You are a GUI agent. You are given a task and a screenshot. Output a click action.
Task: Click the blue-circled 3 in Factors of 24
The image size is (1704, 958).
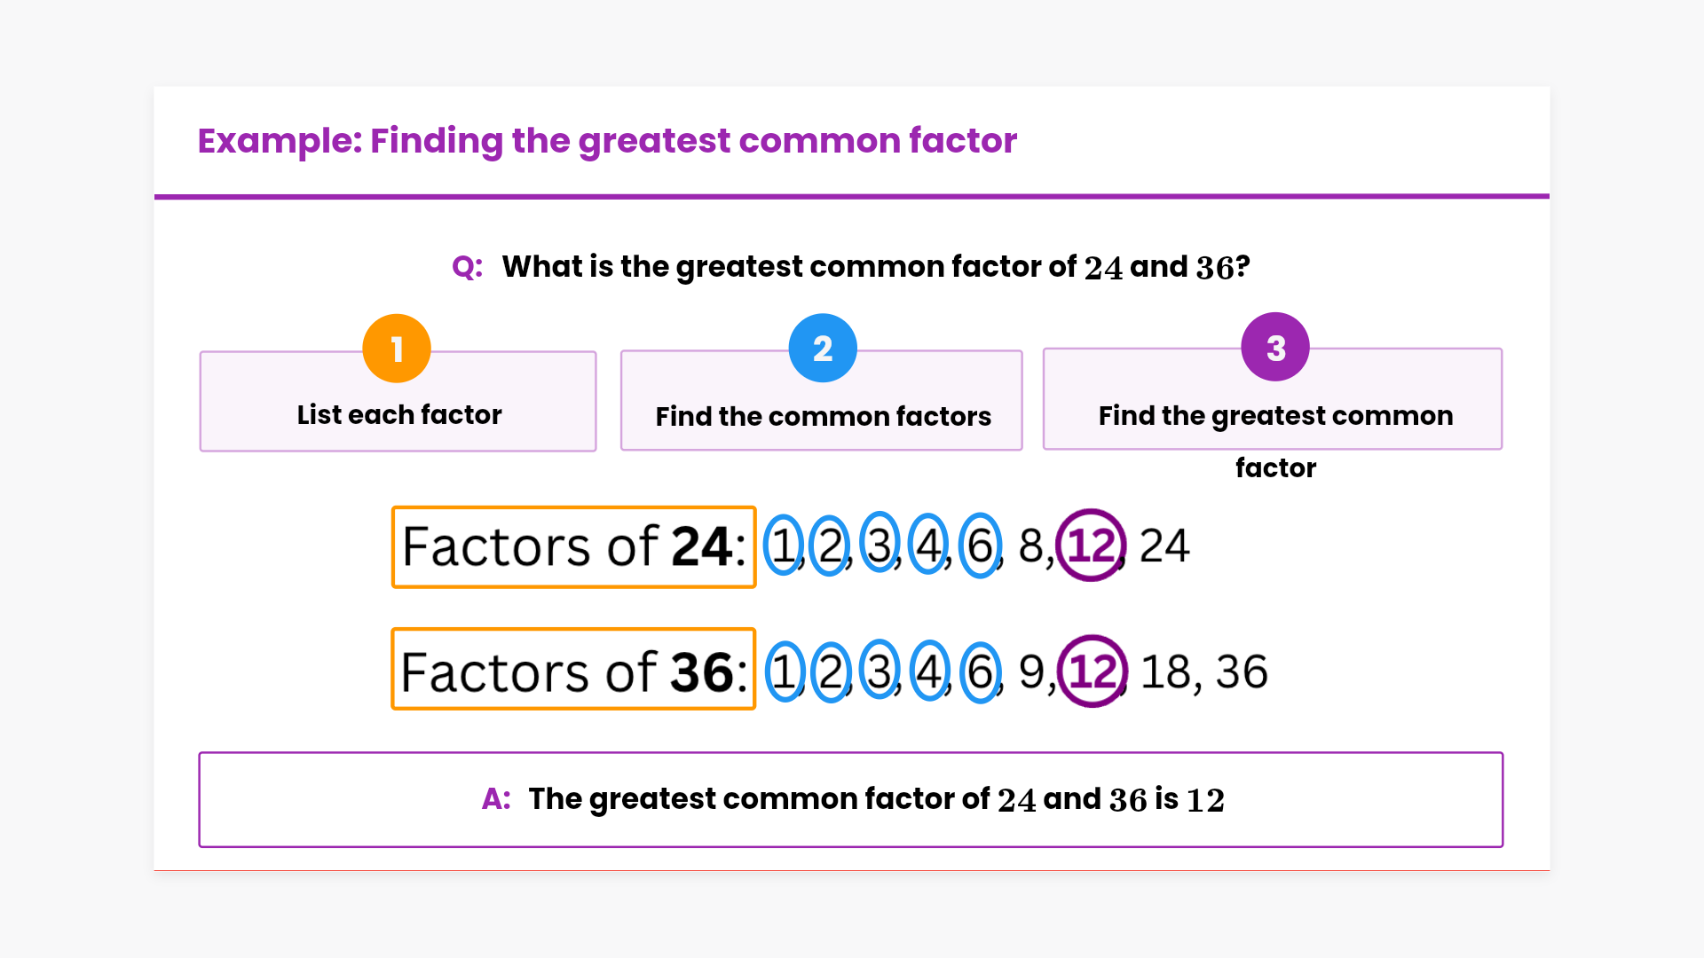[x=880, y=544]
